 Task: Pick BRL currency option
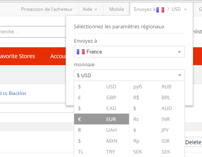(x=157, y=97)
